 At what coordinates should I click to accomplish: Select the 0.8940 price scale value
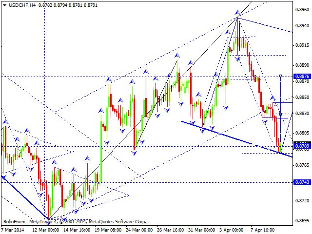302,26
